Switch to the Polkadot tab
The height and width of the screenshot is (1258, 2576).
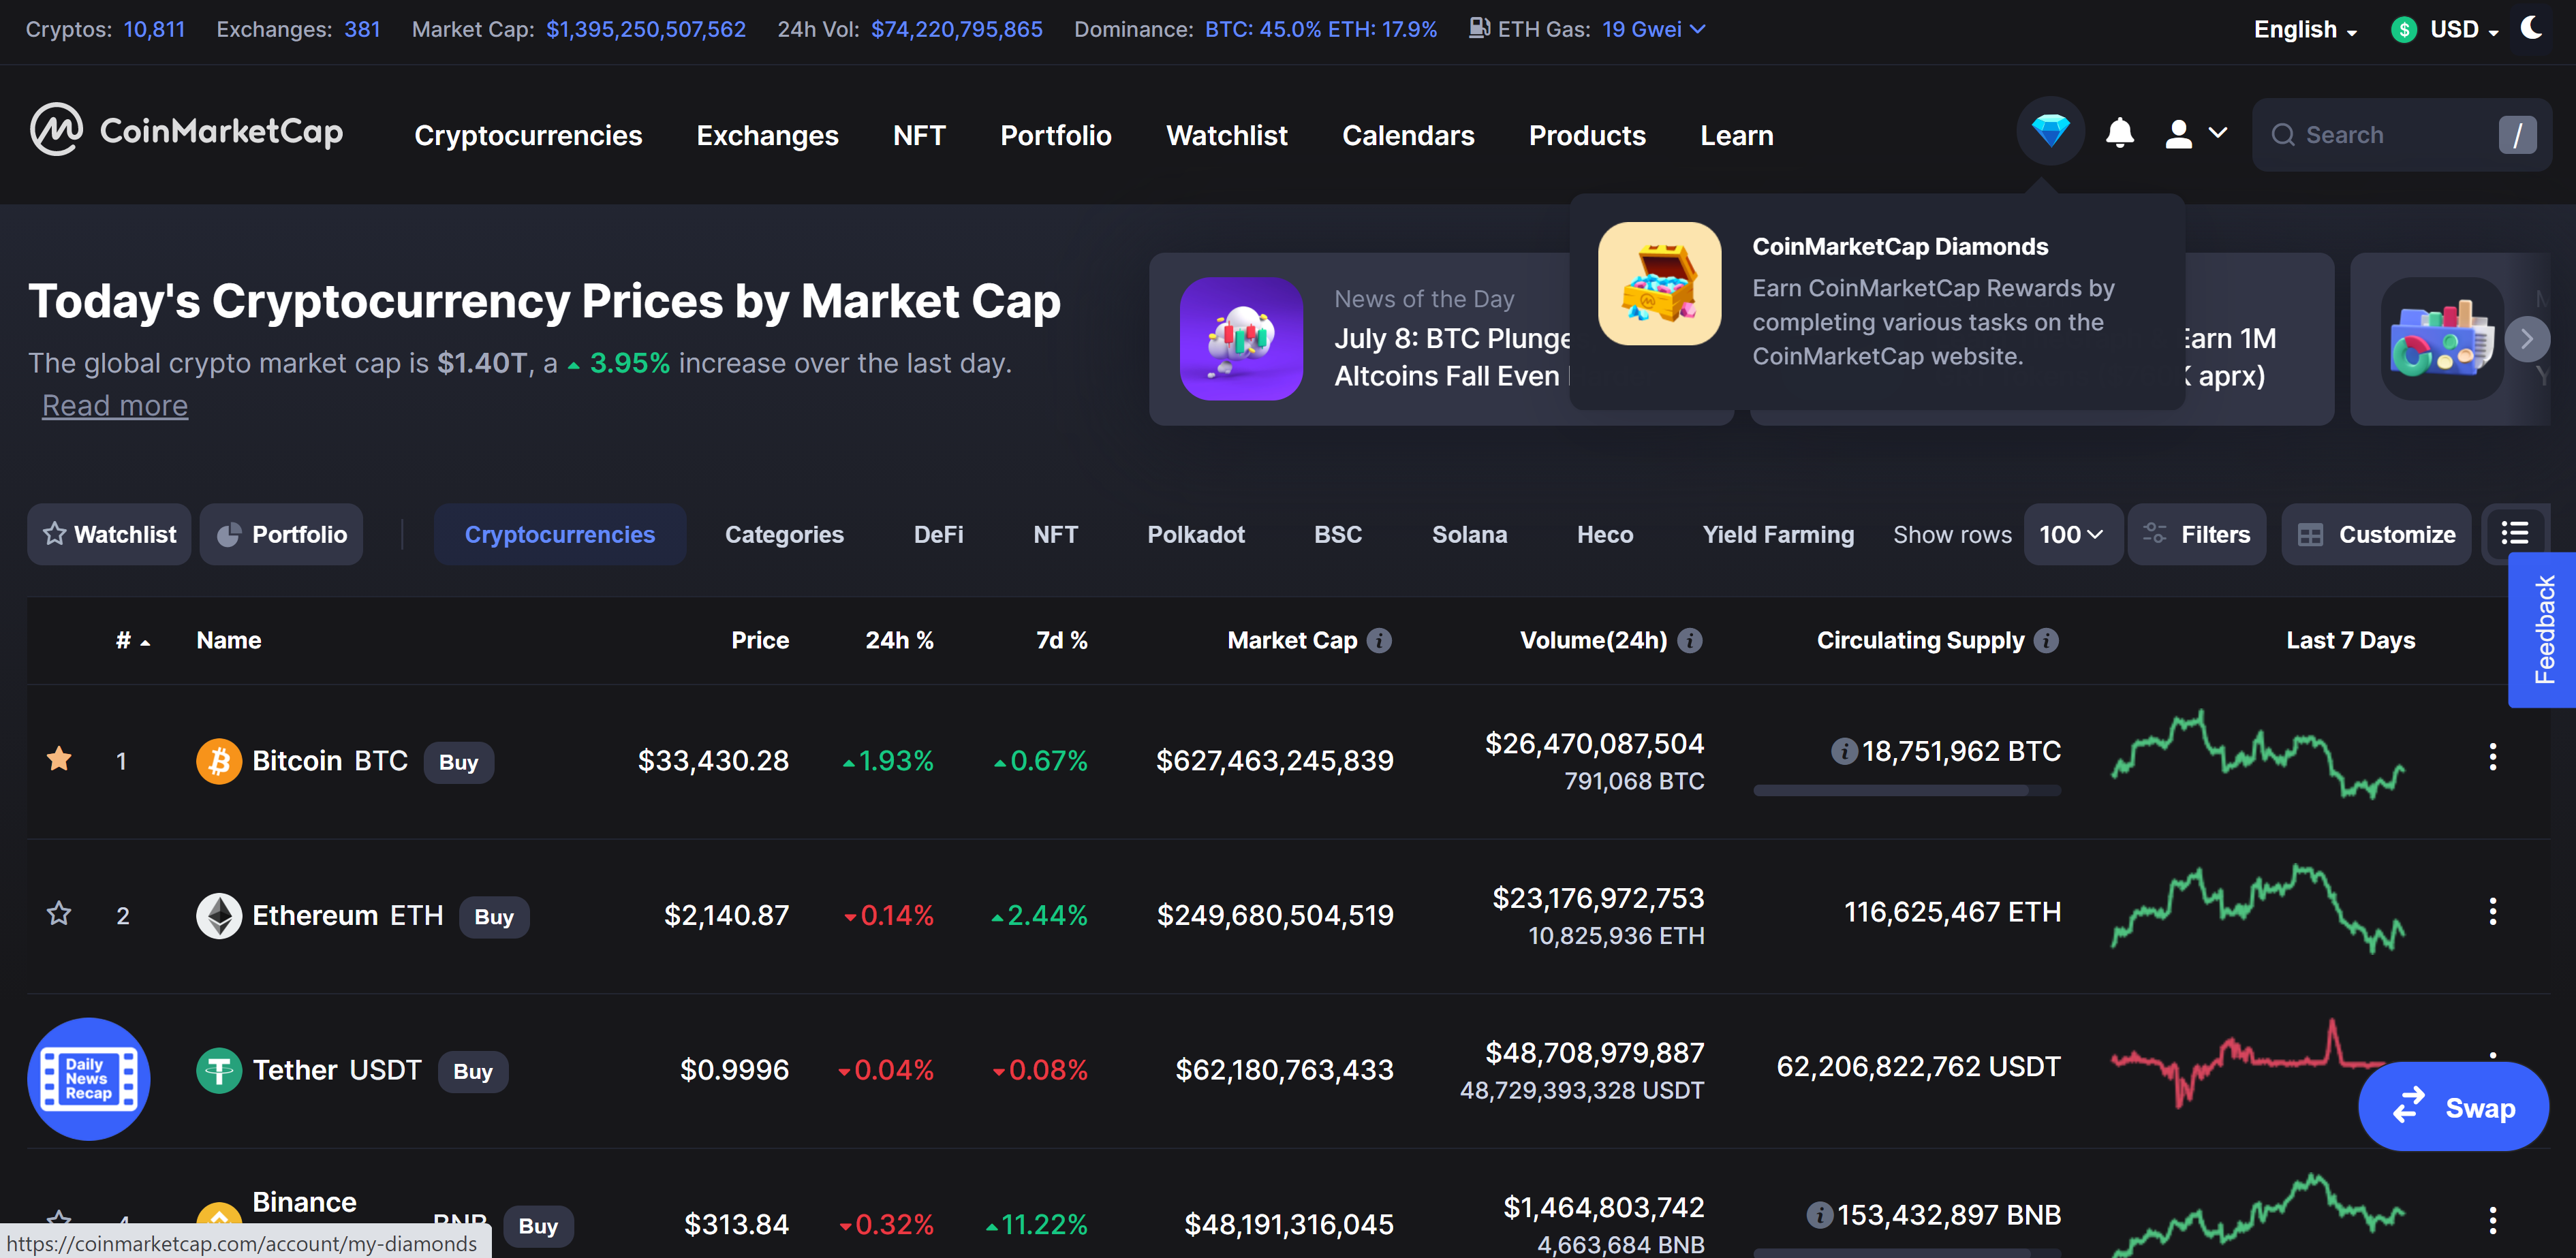tap(1196, 534)
